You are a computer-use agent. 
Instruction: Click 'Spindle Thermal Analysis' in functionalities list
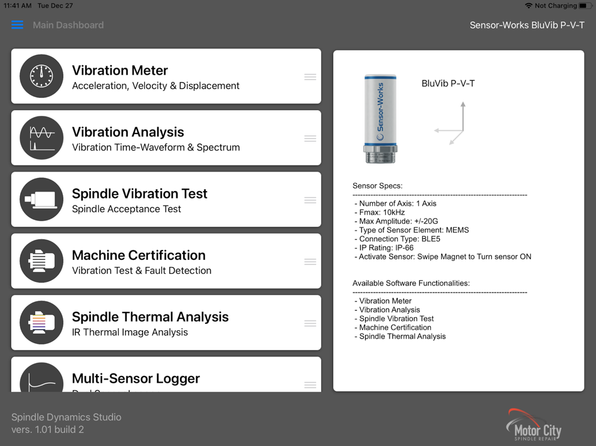tap(400, 336)
